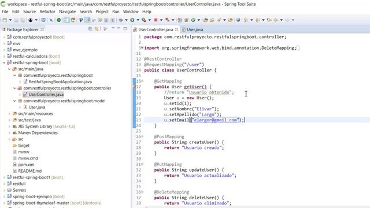Close the UserController.java tab via its X
This screenshot has height=208, width=370.
pyautogui.click(x=176, y=29)
